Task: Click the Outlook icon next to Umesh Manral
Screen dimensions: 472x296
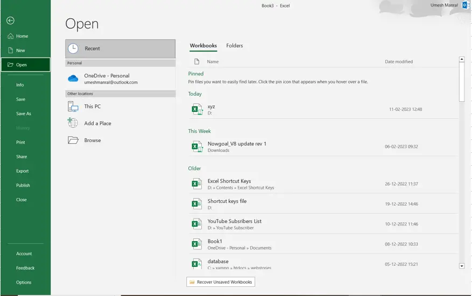Action: (466, 5)
